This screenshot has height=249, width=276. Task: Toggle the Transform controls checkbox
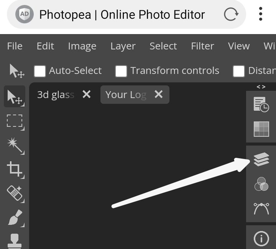(x=121, y=71)
